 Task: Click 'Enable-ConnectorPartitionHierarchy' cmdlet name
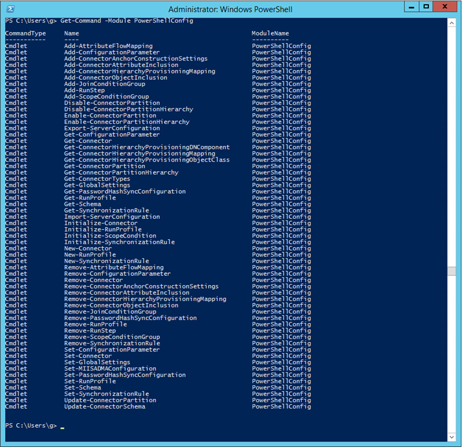[127, 122]
